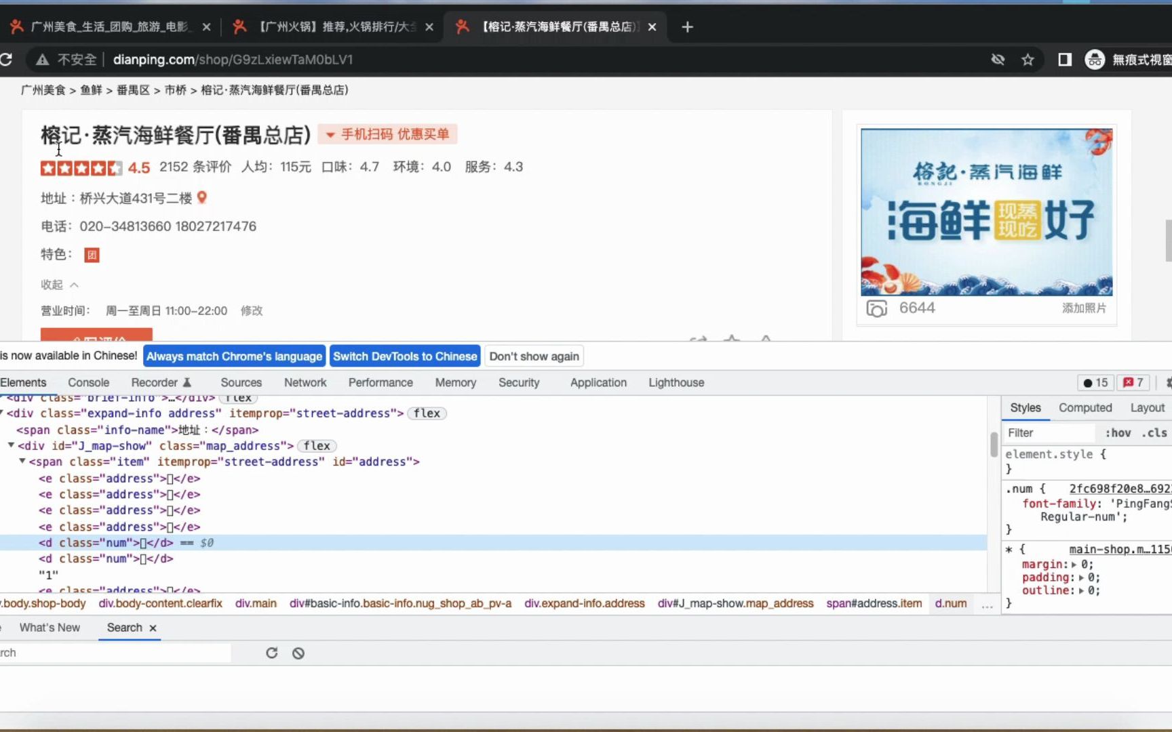Click 鱼鲜 breadcrumb link
The width and height of the screenshot is (1172, 732).
click(x=91, y=90)
